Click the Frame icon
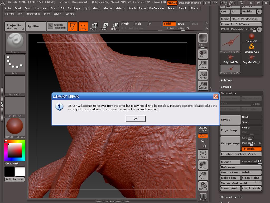 pyautogui.click(x=203, y=154)
